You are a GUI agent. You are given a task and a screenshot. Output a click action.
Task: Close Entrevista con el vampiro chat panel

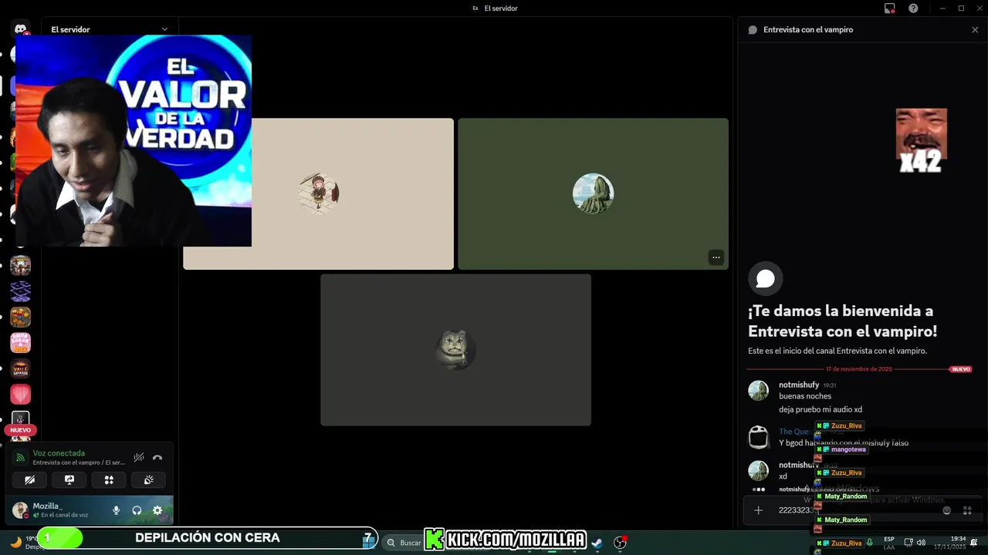(x=975, y=29)
